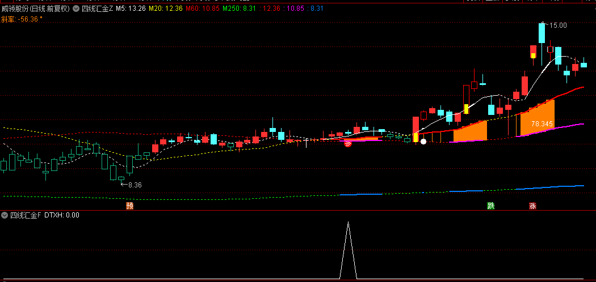Click the 8.36 low price label
Viewport: 596px width, 282px height.
(x=135, y=185)
